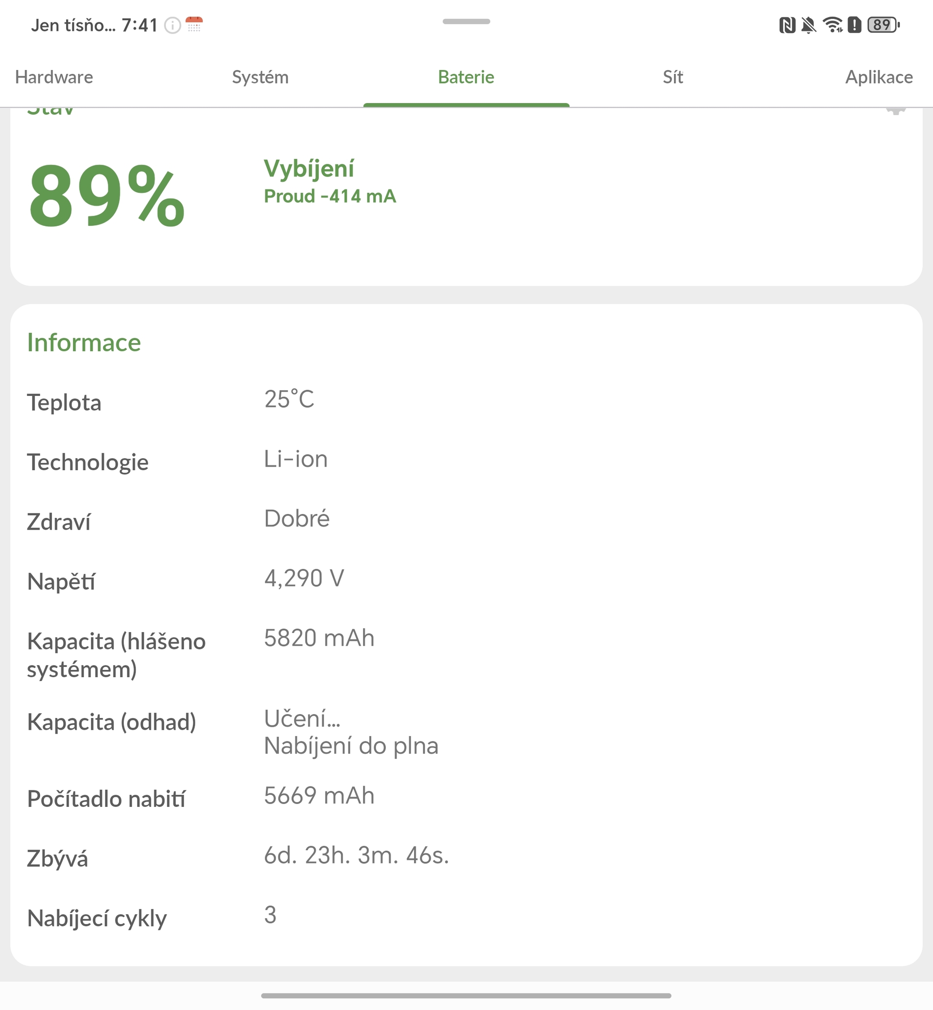Open the Aplikace tab
Viewport: 933px width, 1010px height.
click(879, 77)
